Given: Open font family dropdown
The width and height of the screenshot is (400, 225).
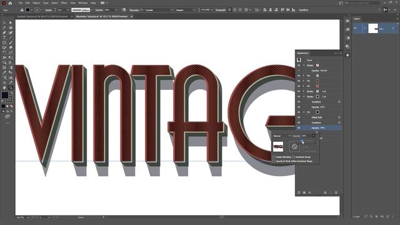Looking at the screenshot, I should pyautogui.click(x=172, y=10).
